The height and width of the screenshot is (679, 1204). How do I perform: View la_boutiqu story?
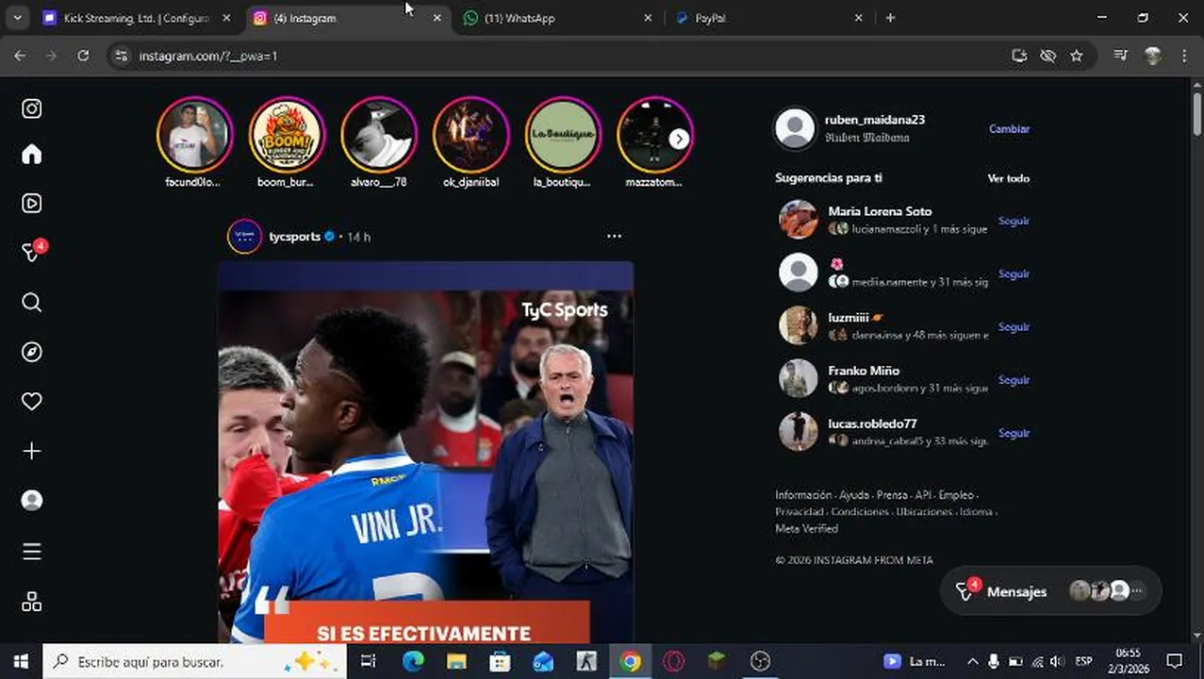pos(563,135)
